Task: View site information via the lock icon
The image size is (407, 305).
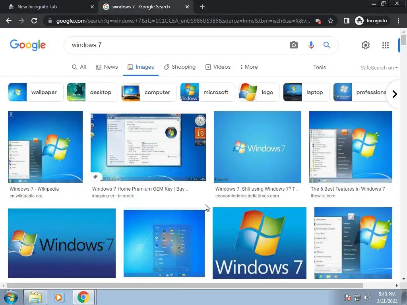Action: [x=50, y=21]
